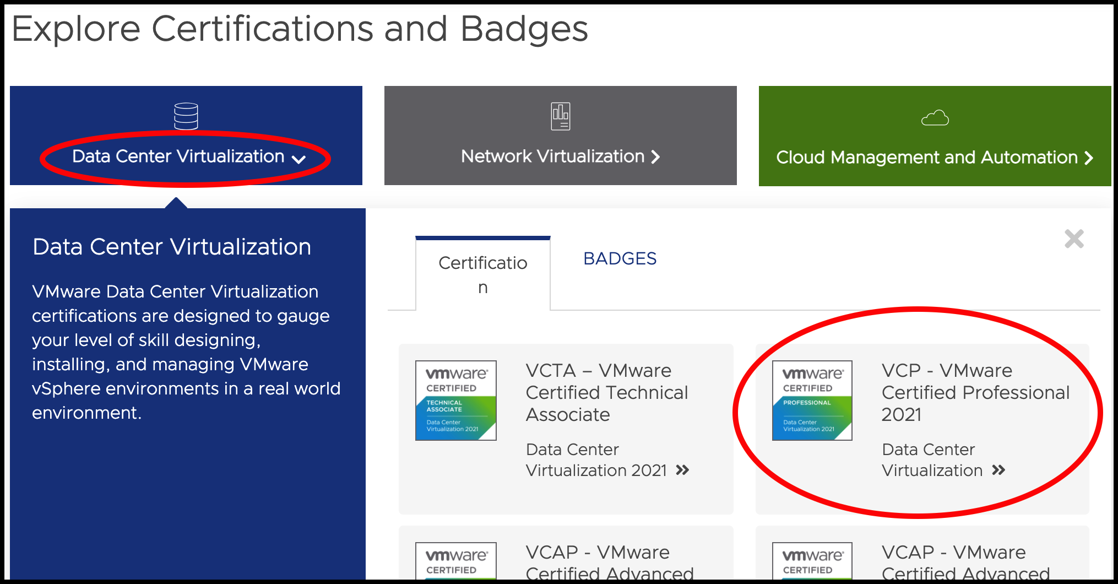This screenshot has height=584, width=1118.
Task: Open the VCTA Certified Technical Associate details
Action: pyautogui.click(x=606, y=392)
